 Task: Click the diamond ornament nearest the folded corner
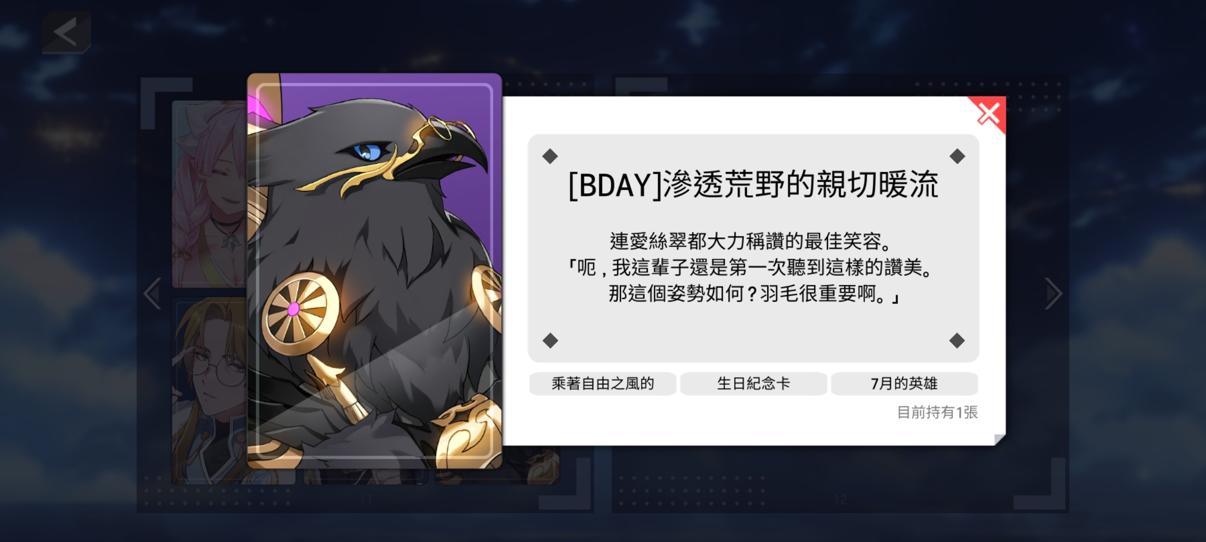[x=957, y=341]
